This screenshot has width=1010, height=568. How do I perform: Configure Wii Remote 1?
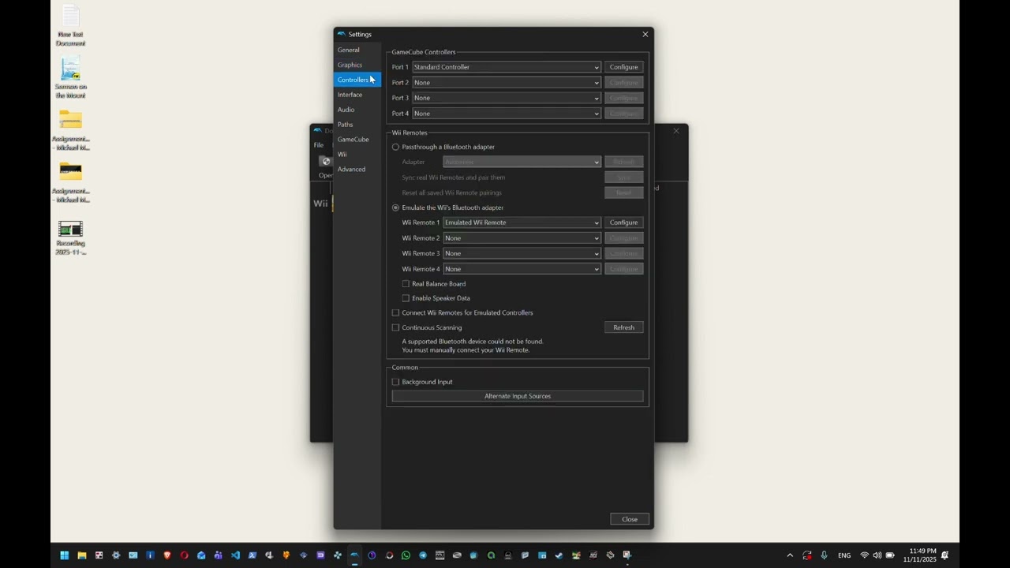624,222
